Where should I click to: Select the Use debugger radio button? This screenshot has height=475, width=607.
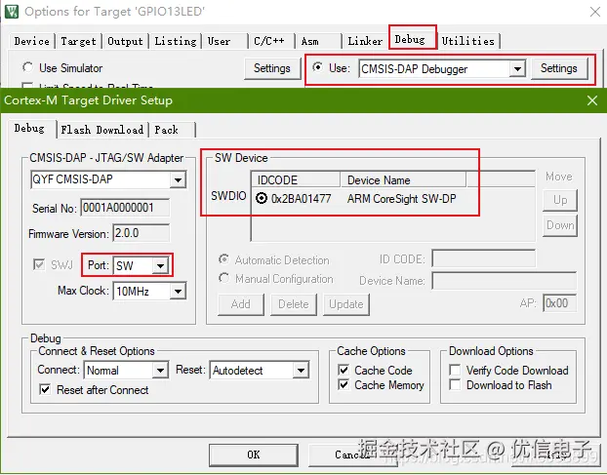[x=317, y=67]
